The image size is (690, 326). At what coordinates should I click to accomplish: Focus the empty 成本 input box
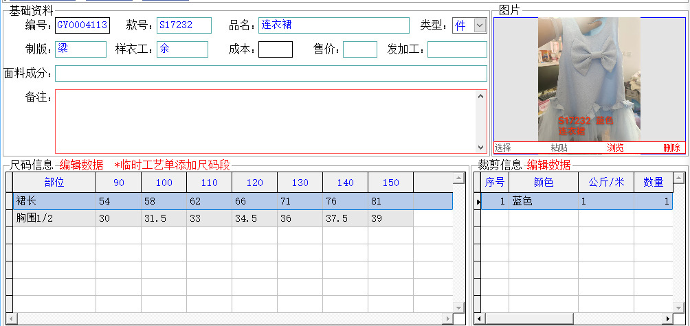point(276,49)
